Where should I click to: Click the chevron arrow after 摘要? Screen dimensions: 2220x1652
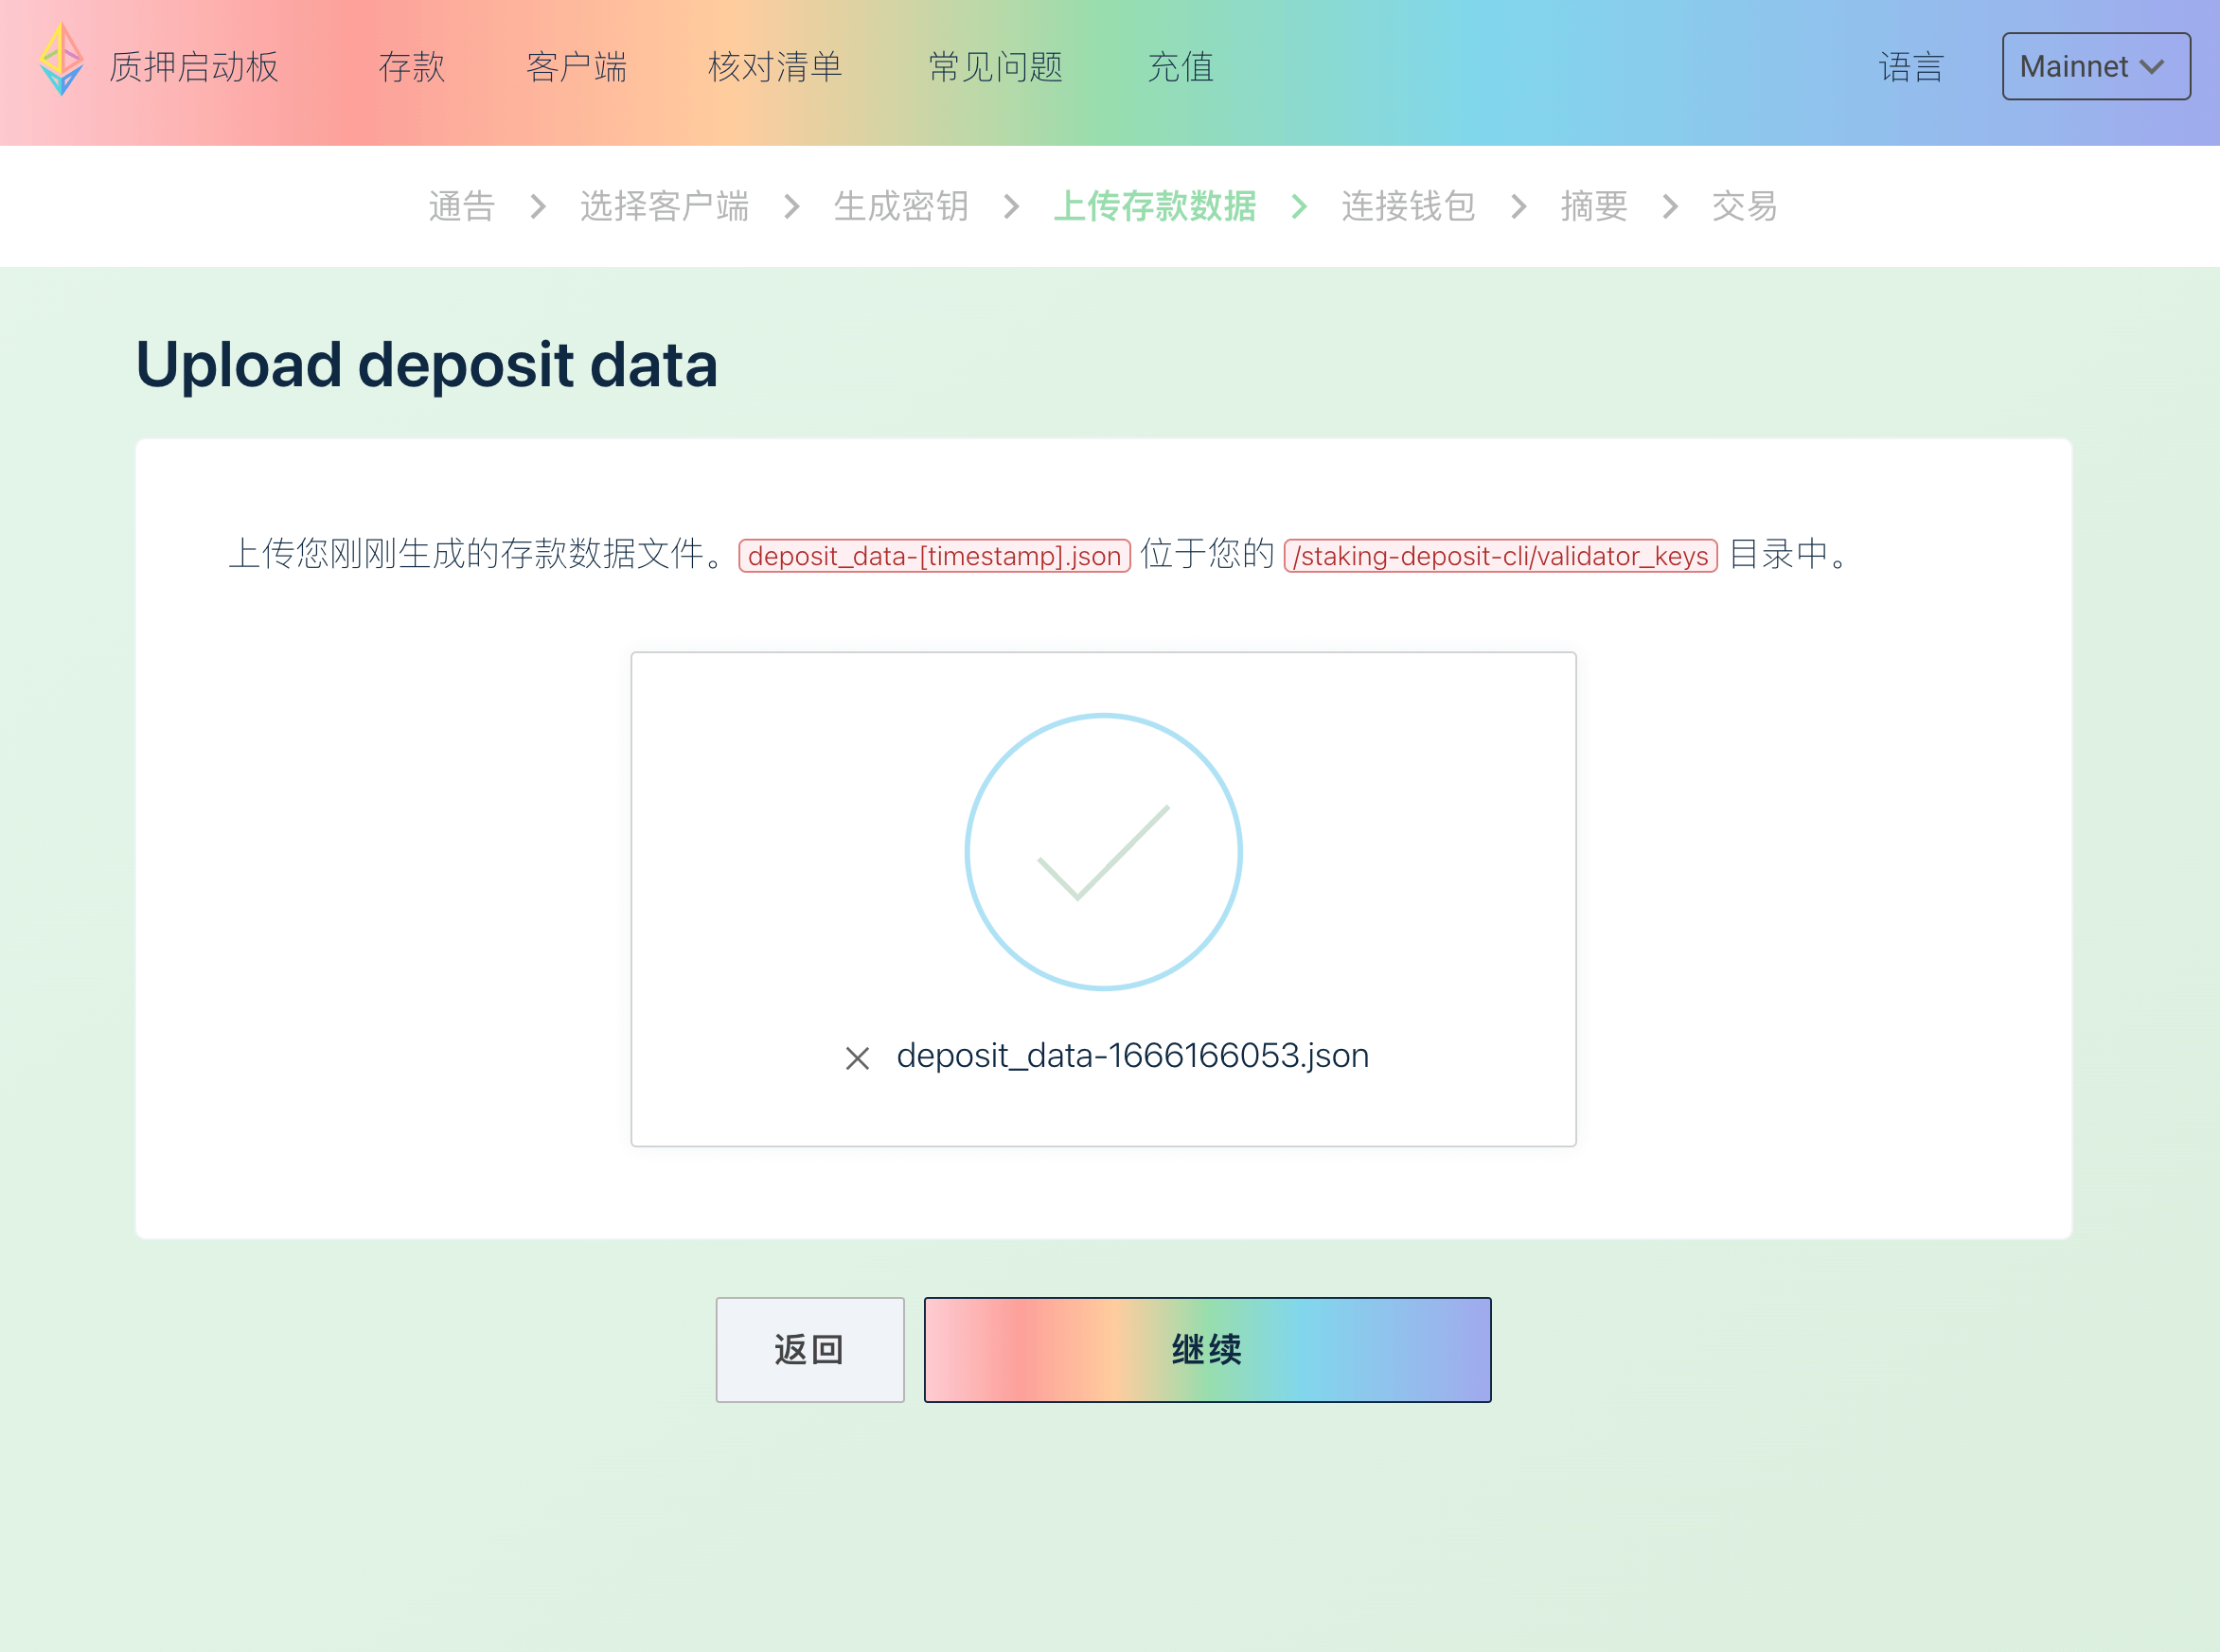pyautogui.click(x=1670, y=206)
